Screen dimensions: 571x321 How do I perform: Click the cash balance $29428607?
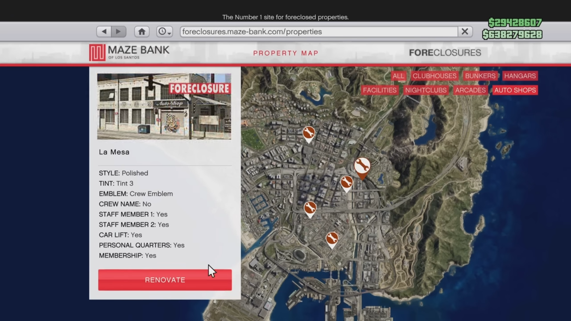coord(515,23)
